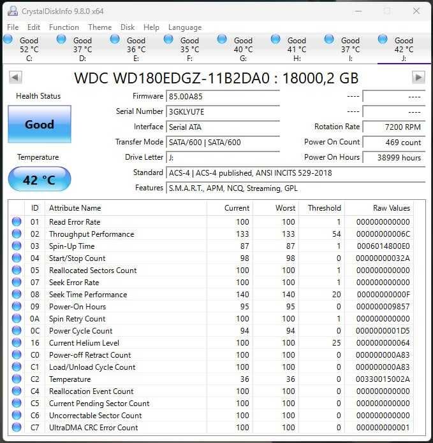This screenshot has width=433, height=443.
Task: Click the Good health status button
Action: click(40, 124)
